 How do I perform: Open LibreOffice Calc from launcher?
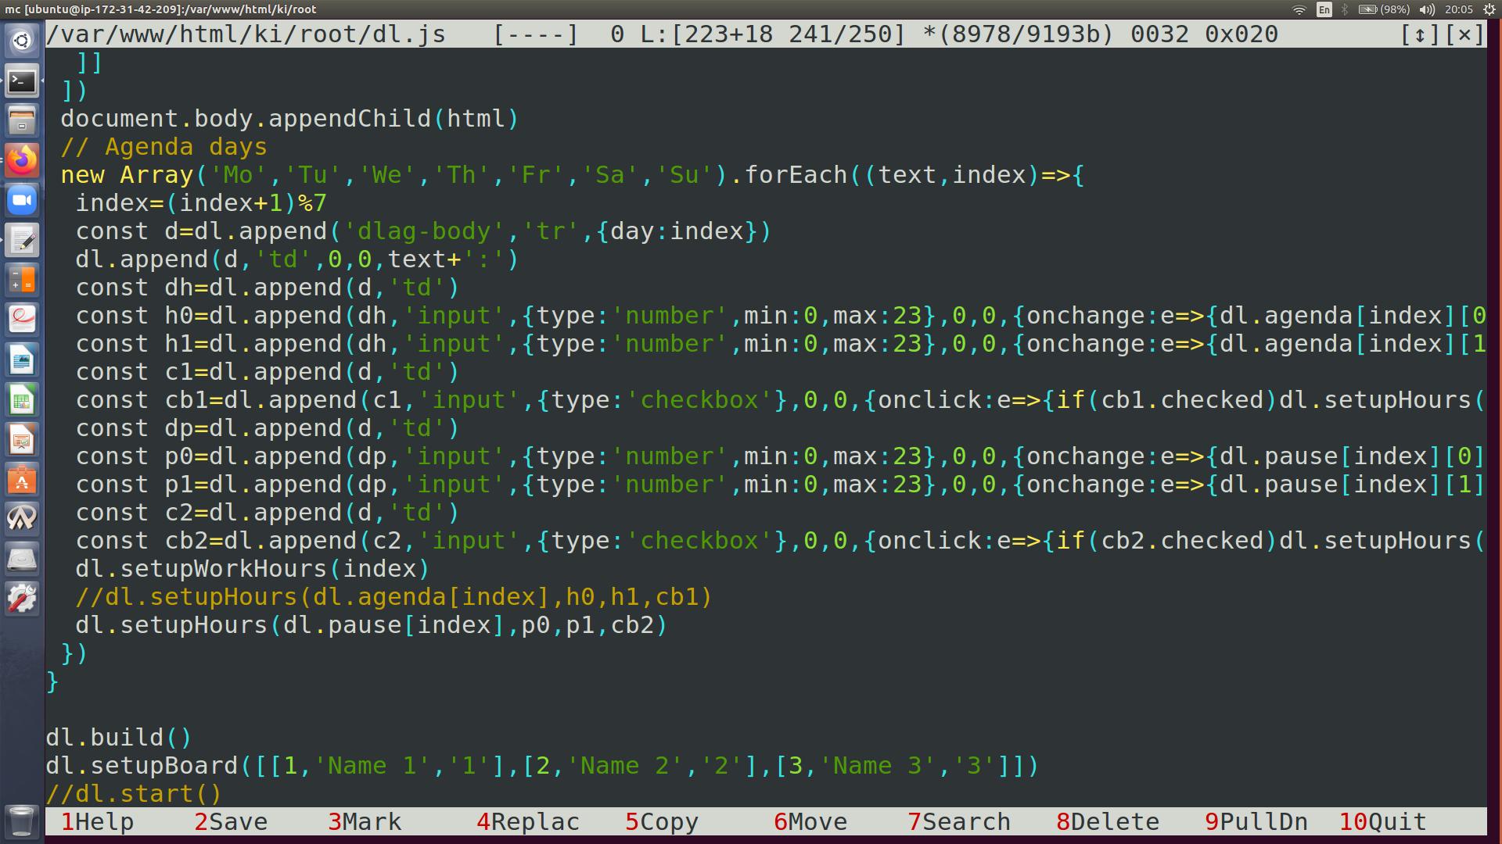click(22, 400)
